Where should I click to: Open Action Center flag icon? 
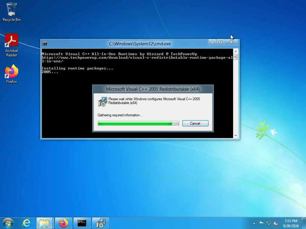coord(261,223)
